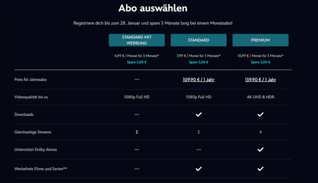Click the 4K UHD & HDR quality entry
The width and height of the screenshot is (318, 183).
(x=260, y=97)
